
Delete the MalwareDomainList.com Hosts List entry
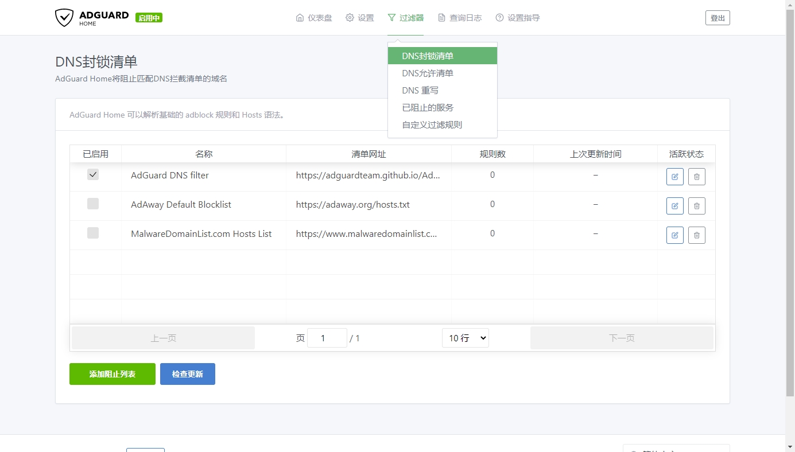click(697, 235)
